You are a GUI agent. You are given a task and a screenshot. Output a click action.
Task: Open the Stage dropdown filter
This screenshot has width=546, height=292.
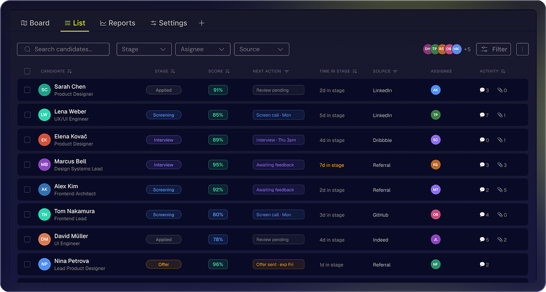click(x=144, y=49)
